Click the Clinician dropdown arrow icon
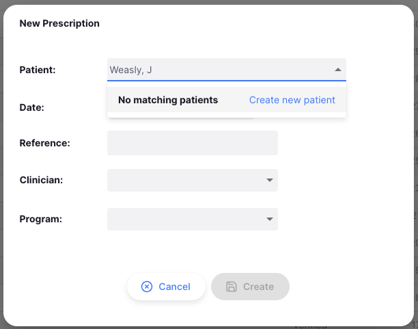 (x=269, y=181)
